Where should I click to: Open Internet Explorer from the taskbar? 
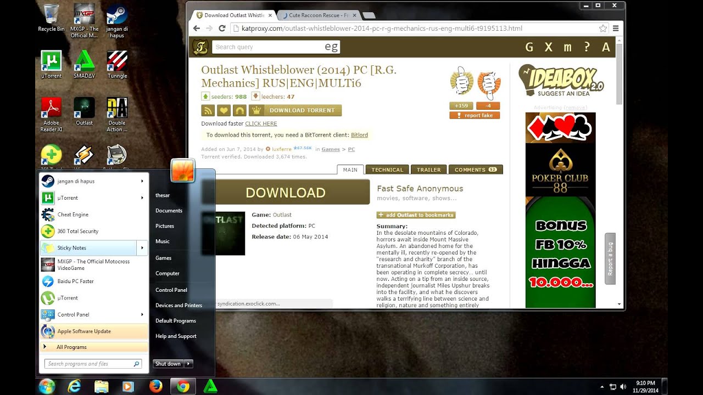tap(74, 386)
